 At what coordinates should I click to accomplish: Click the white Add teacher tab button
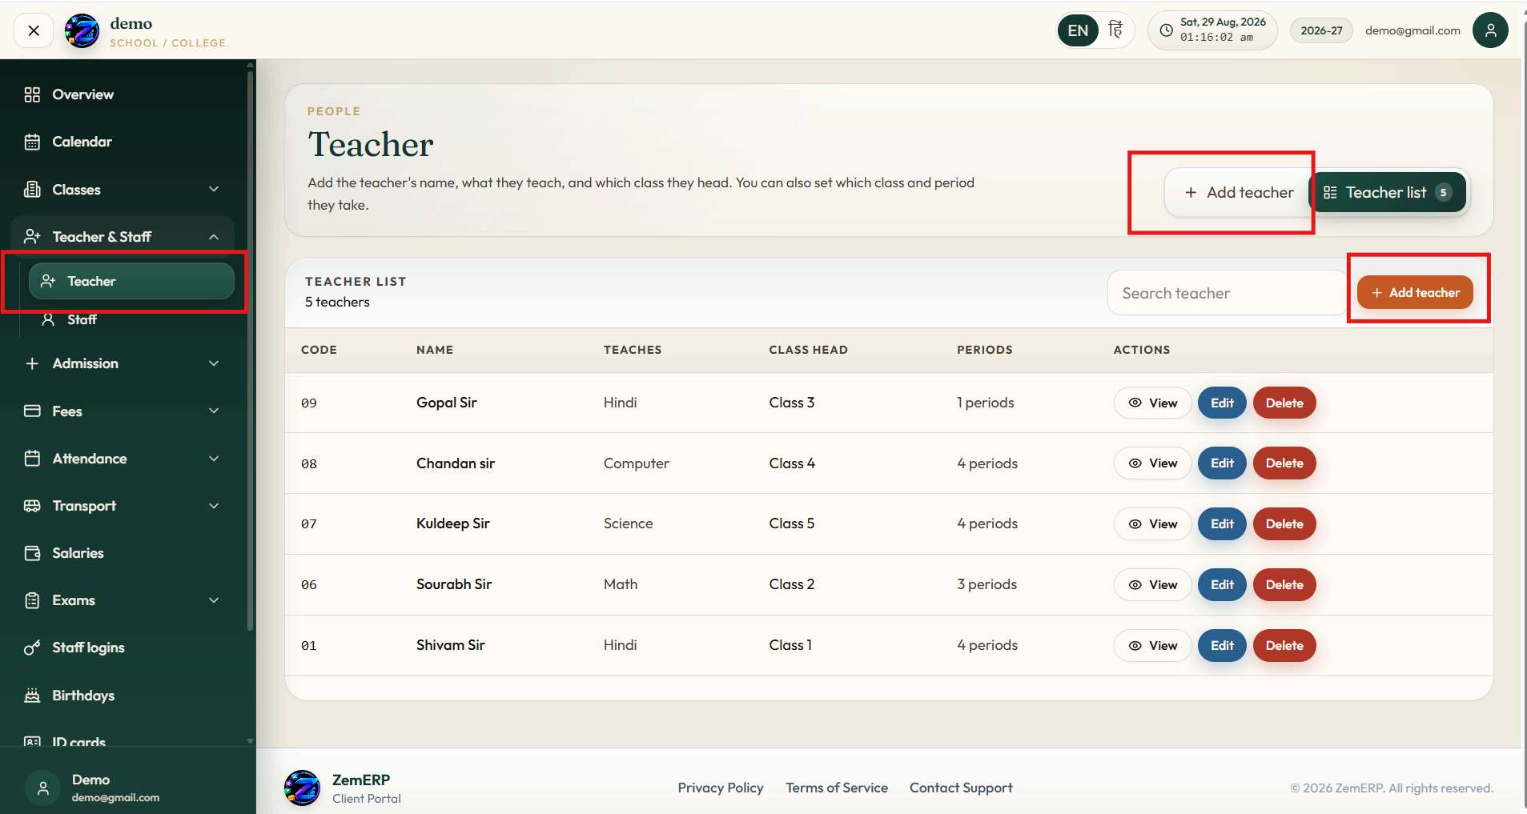click(x=1239, y=192)
